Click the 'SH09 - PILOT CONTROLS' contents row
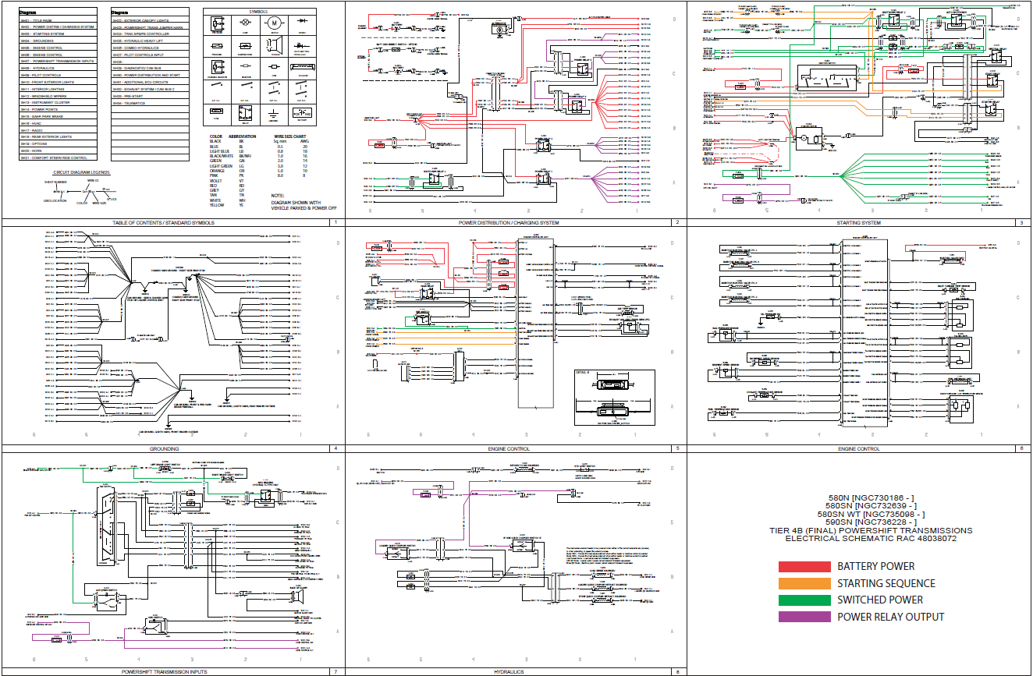Image resolution: width=1033 pixels, height=676 pixels. click(x=58, y=75)
